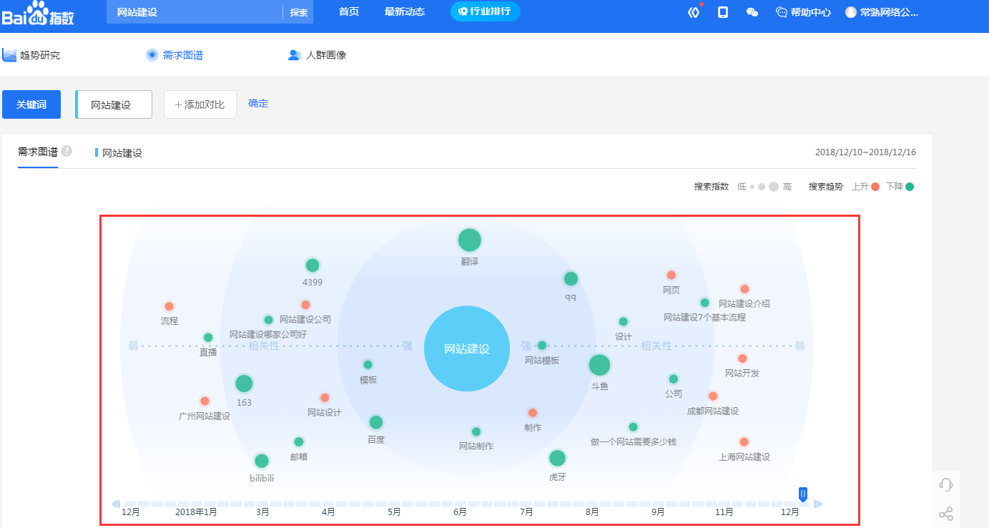Click the user avatar icon

(851, 12)
